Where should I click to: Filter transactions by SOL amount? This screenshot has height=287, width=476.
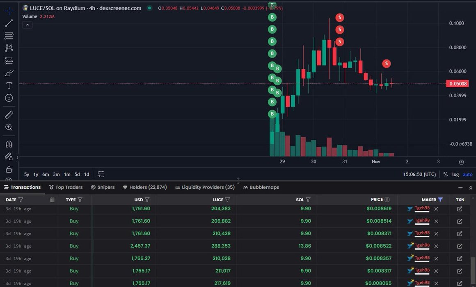point(308,200)
